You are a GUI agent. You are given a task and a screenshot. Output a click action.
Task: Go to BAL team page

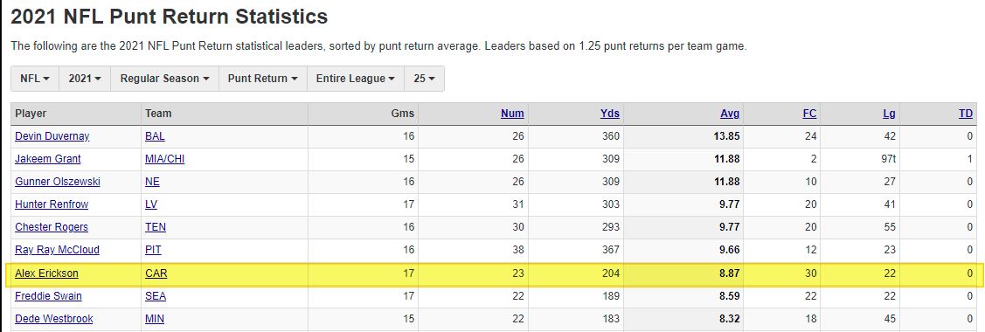156,136
